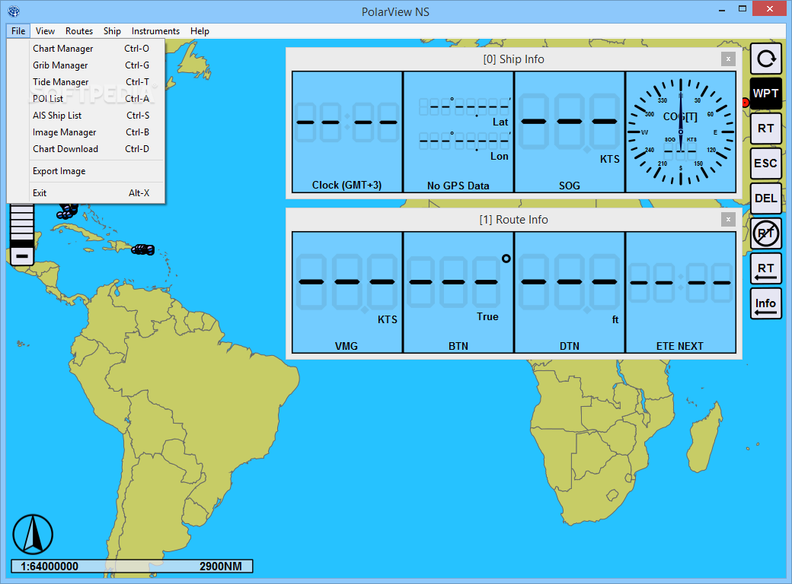Maximize the PolarView NS window
Viewport: 792px width, 584px height.
[742, 9]
